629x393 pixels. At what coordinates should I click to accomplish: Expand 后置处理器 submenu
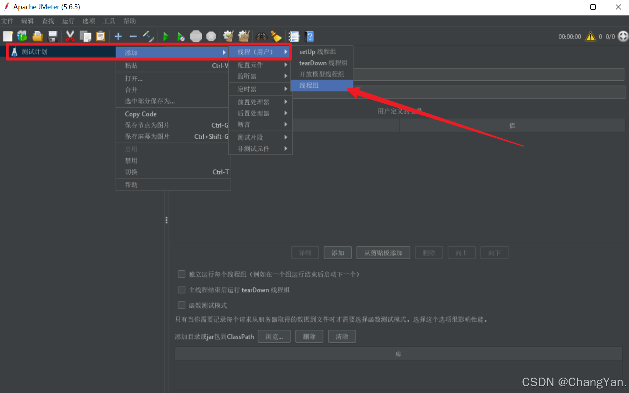(x=260, y=113)
